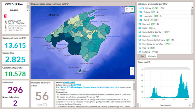Open the map legend list icon
The width and height of the screenshot is (195, 109).
[132, 9]
